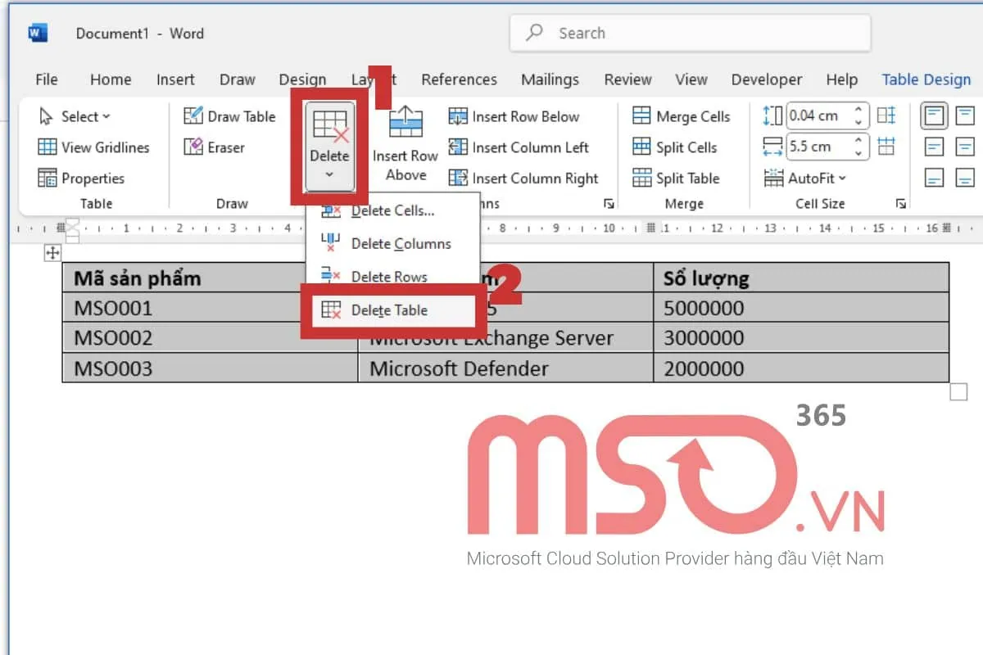This screenshot has height=655, width=983.
Task: Switch to the Table Design tab
Action: pos(926,79)
